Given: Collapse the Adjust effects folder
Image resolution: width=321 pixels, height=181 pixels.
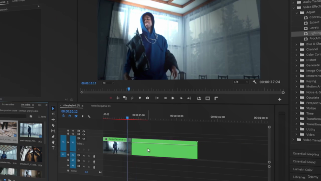Looking at the screenshot, I should pyautogui.click(x=297, y=13).
